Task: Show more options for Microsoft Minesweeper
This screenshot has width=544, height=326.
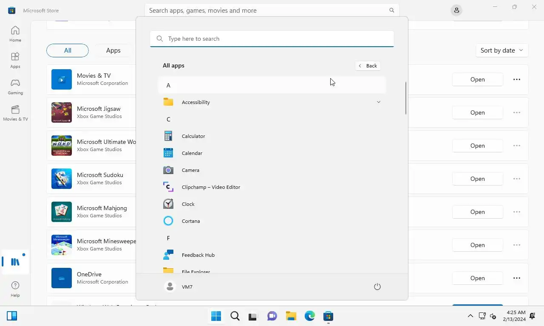Action: click(x=517, y=245)
